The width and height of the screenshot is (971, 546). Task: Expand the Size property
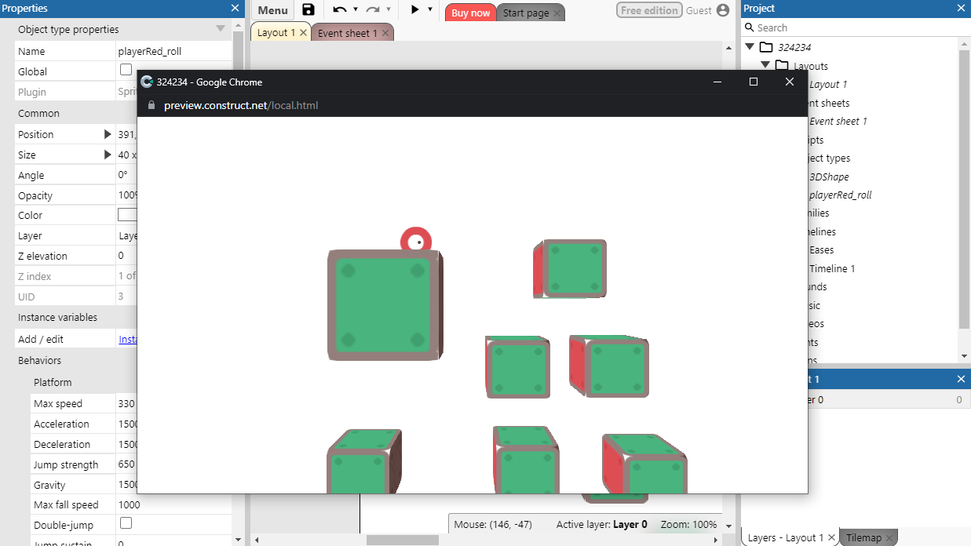pyautogui.click(x=108, y=154)
